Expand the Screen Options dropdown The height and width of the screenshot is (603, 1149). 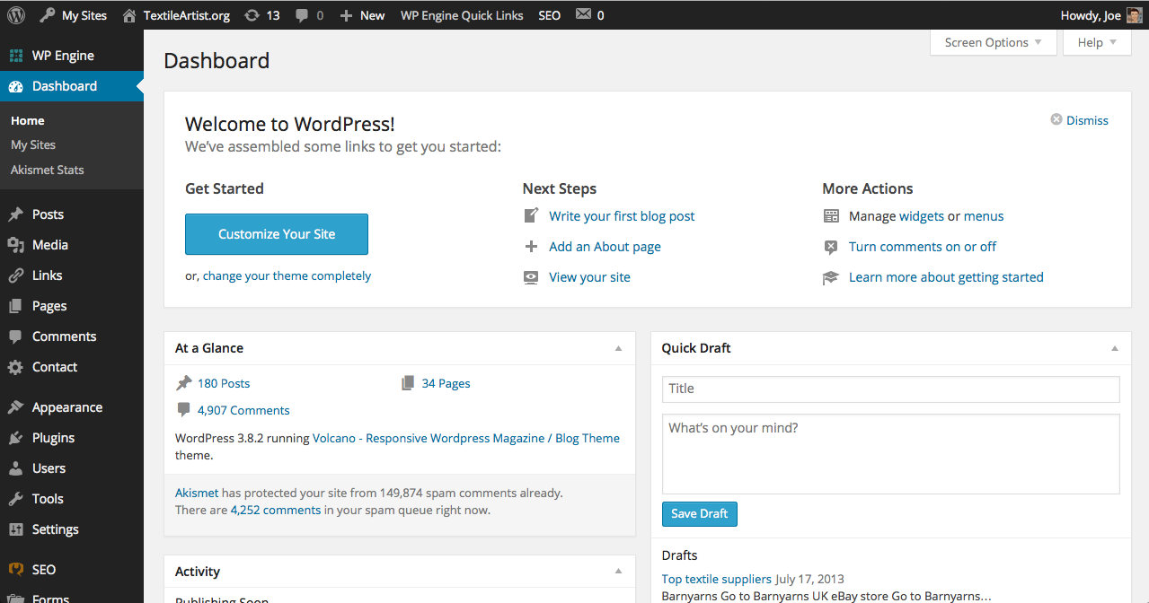pos(993,42)
